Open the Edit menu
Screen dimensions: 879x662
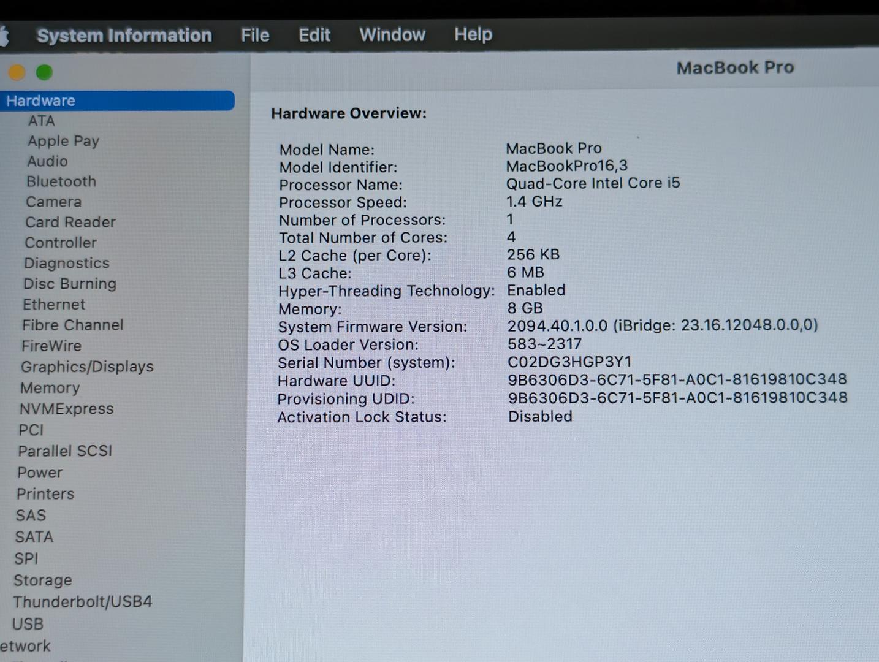click(314, 35)
